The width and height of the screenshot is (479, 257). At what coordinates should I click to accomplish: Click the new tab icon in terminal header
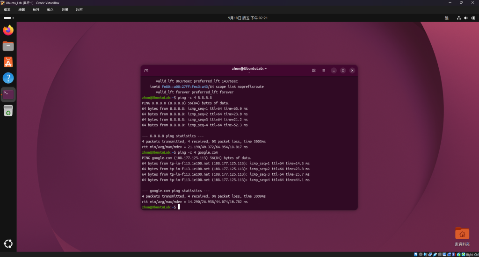coord(146,71)
